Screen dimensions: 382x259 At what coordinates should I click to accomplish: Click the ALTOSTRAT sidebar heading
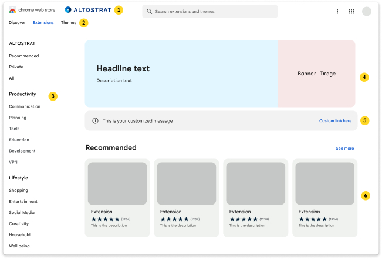point(22,43)
